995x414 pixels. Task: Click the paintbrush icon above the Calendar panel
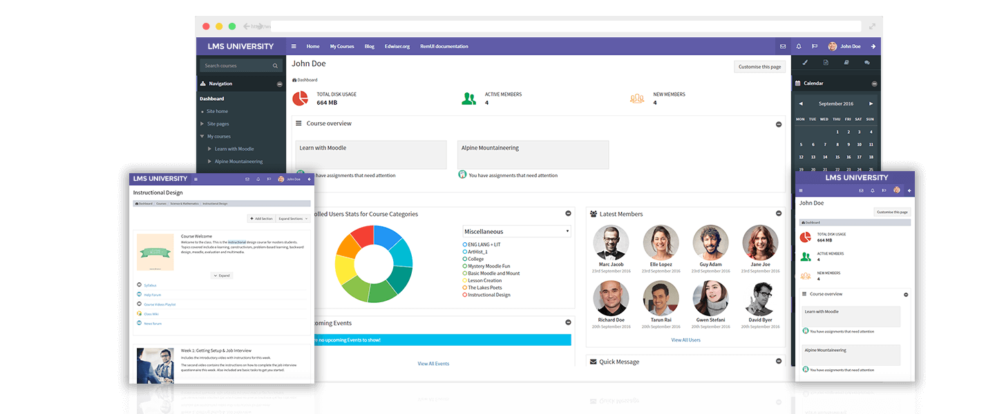click(806, 63)
